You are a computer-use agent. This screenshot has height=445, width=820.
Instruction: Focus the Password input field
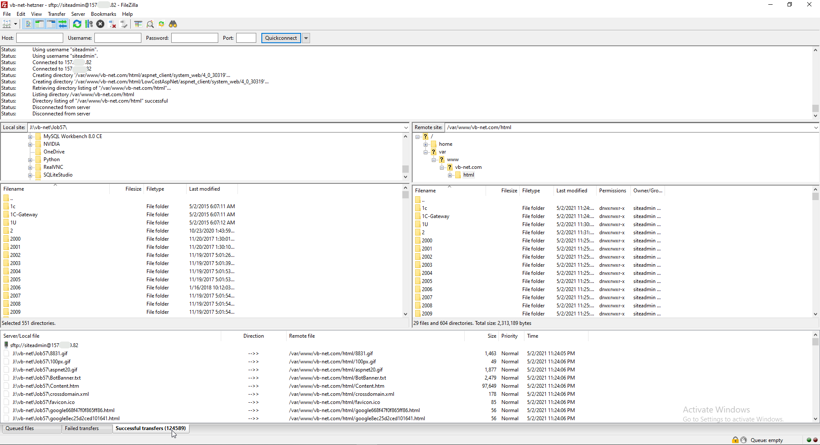[x=195, y=38]
